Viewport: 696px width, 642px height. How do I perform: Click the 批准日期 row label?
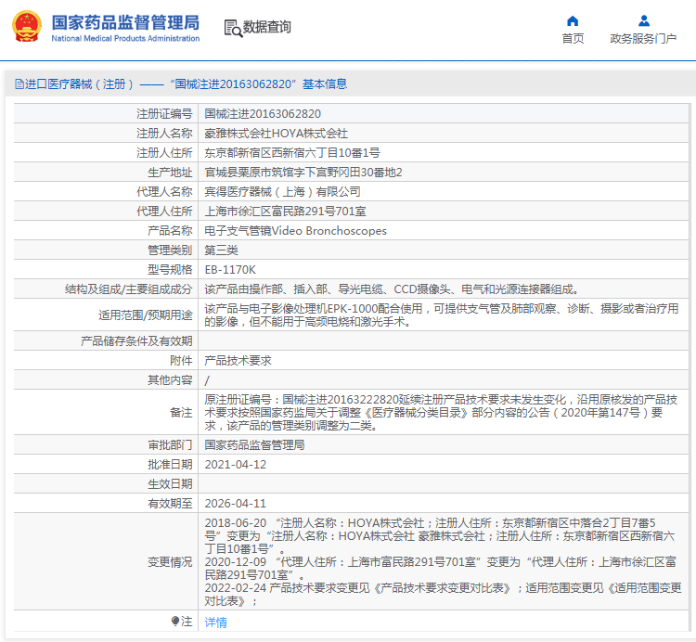170,465
